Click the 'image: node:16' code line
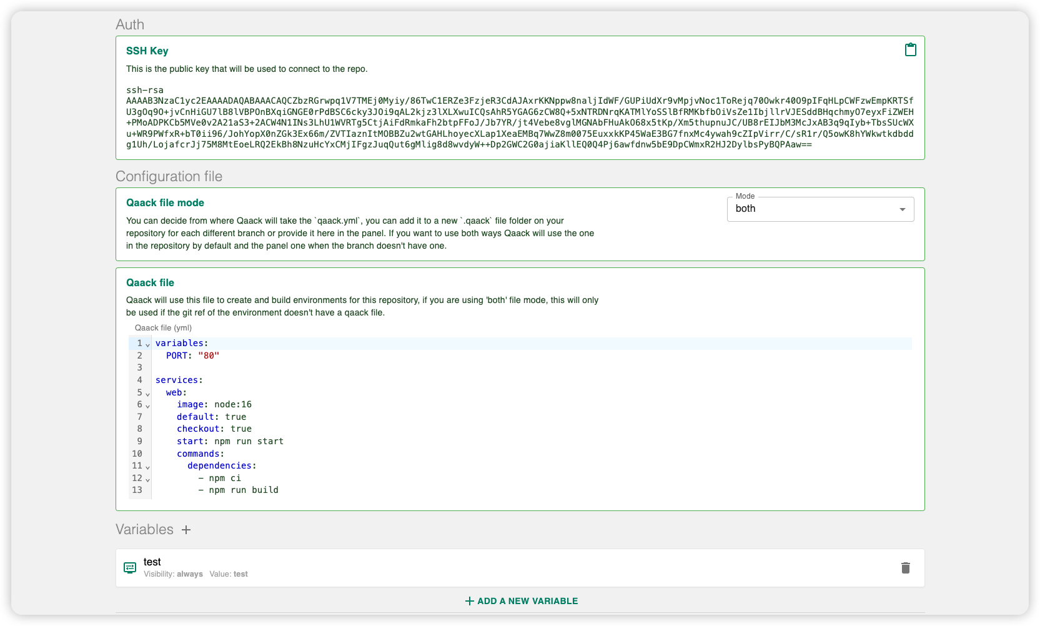Screen dimensions: 1040x626 click(x=214, y=404)
